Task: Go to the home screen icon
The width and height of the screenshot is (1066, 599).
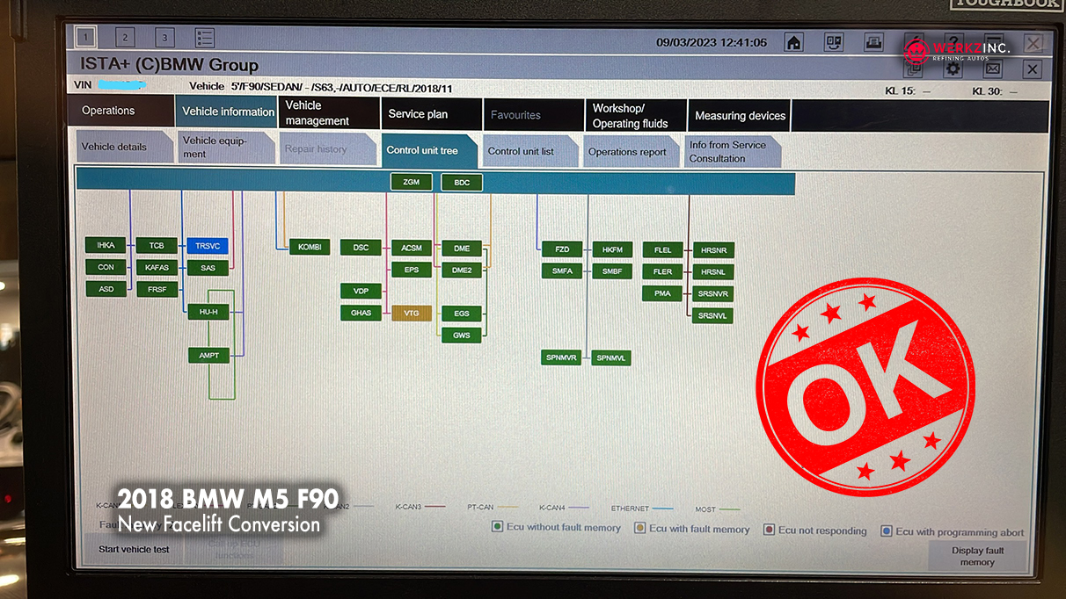Action: pyautogui.click(x=794, y=42)
